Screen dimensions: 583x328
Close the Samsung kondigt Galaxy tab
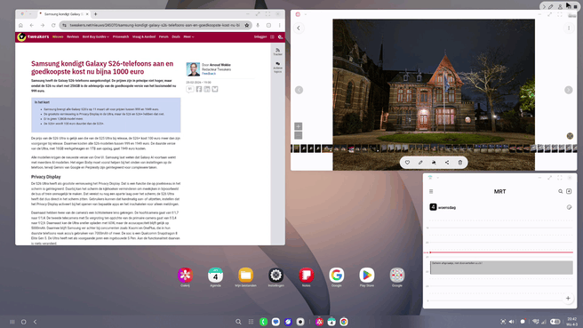(x=87, y=14)
